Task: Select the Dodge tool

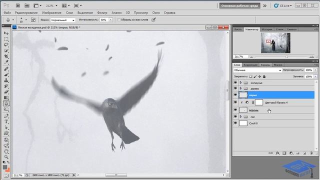Action: [6, 109]
